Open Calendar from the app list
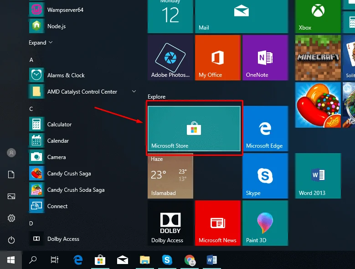The width and height of the screenshot is (355, 269). tap(82, 140)
